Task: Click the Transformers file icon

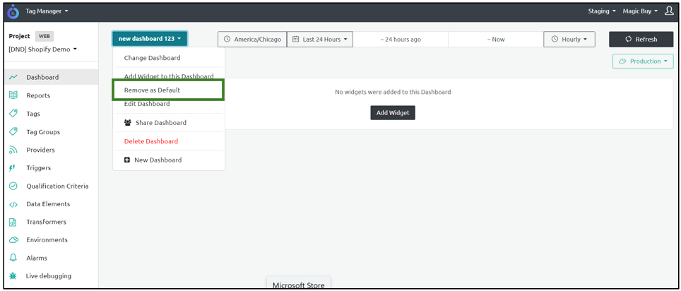Action: [13, 222]
